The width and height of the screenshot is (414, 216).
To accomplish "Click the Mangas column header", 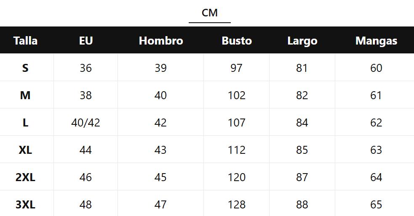I will pos(376,41).
